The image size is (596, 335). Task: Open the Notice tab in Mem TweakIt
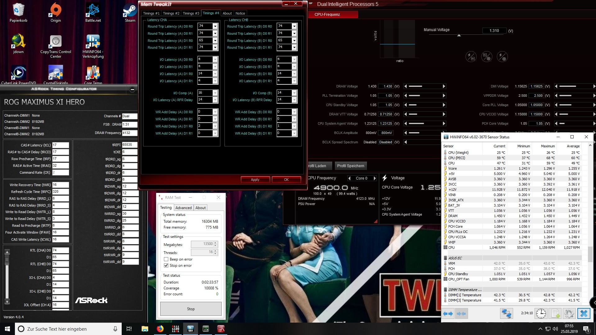click(x=240, y=13)
